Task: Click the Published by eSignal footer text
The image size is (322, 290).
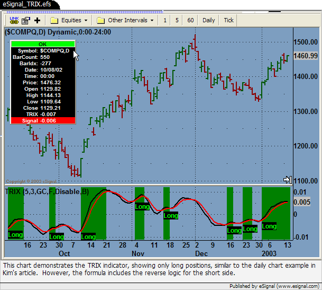Action: point(274,286)
